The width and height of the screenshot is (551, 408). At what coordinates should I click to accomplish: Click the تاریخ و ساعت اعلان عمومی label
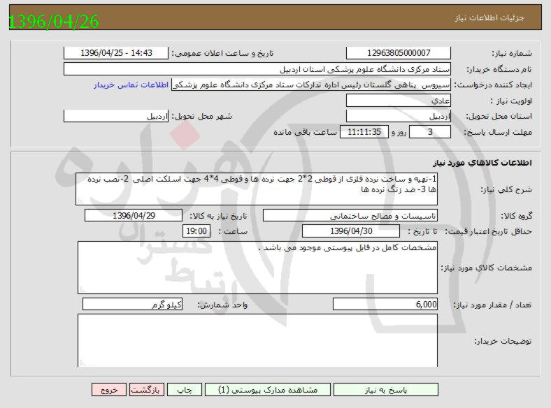[222, 53]
